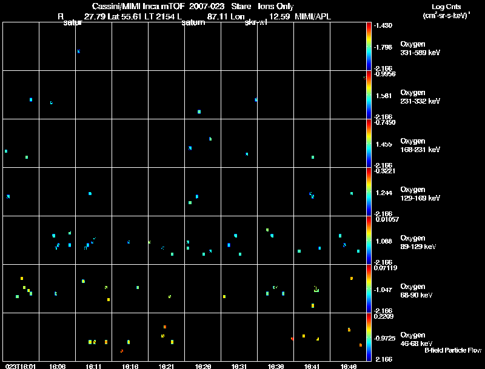Click the color bar for Oxygen 168-231 keV

[x=369, y=144]
